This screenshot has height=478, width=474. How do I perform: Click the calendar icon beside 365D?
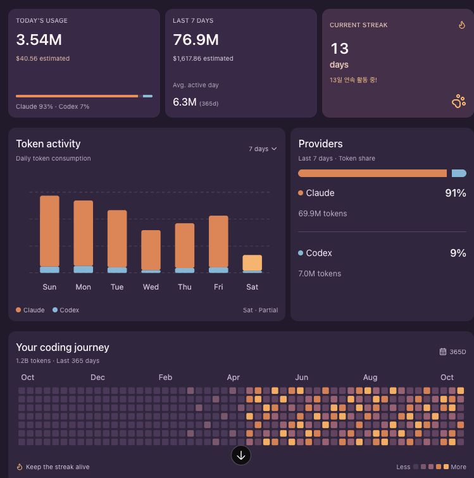(442, 352)
